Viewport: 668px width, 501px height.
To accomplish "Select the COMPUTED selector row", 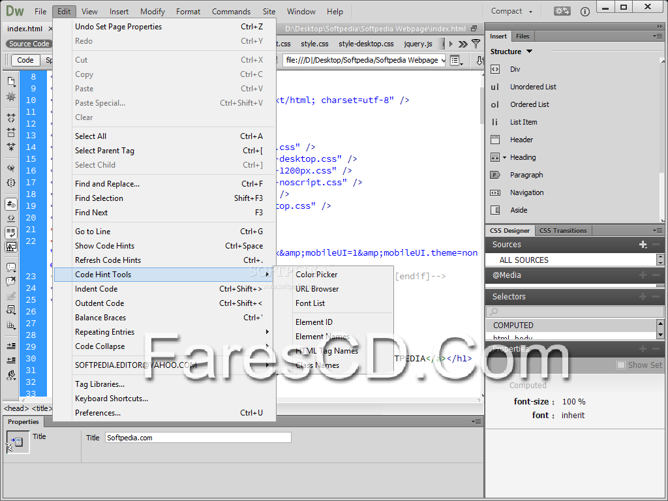I will pos(571,326).
